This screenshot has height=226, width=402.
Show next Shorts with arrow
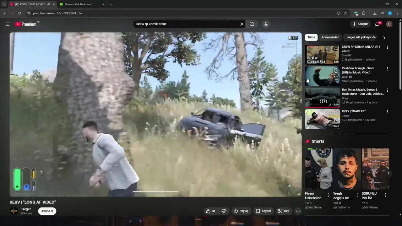pyautogui.click(x=388, y=173)
